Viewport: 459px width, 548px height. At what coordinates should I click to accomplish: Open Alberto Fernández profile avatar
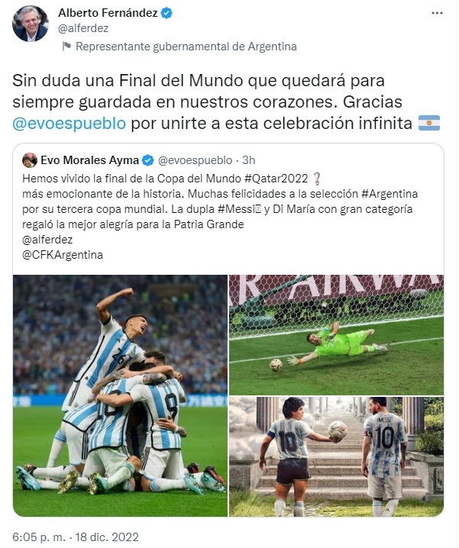[x=30, y=24]
